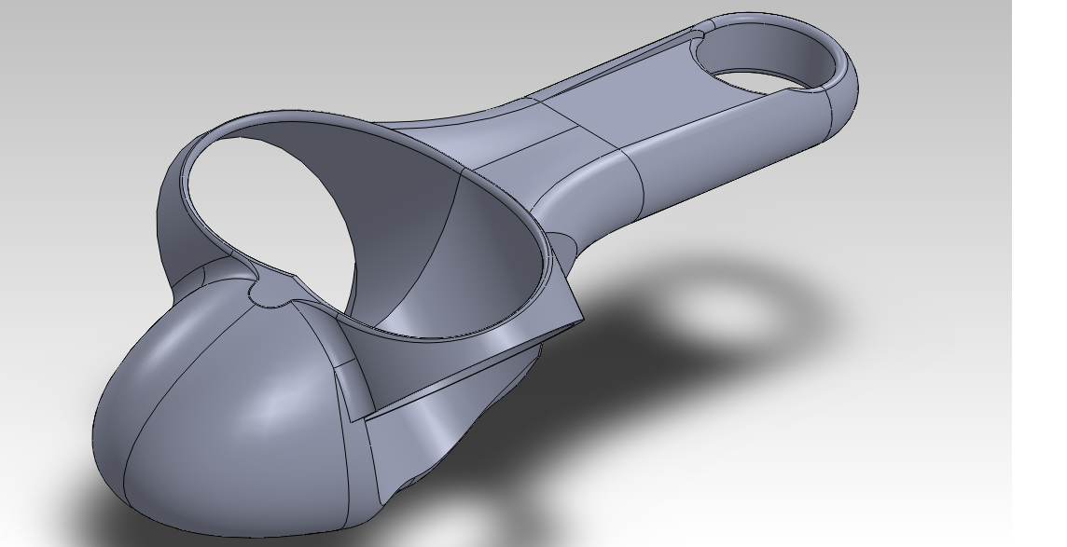
Task: Select the flat rectangular top face of the handle
Action: click(x=646, y=95)
